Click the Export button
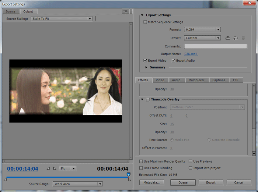The height and width of the screenshot is (192, 258). [211, 182]
